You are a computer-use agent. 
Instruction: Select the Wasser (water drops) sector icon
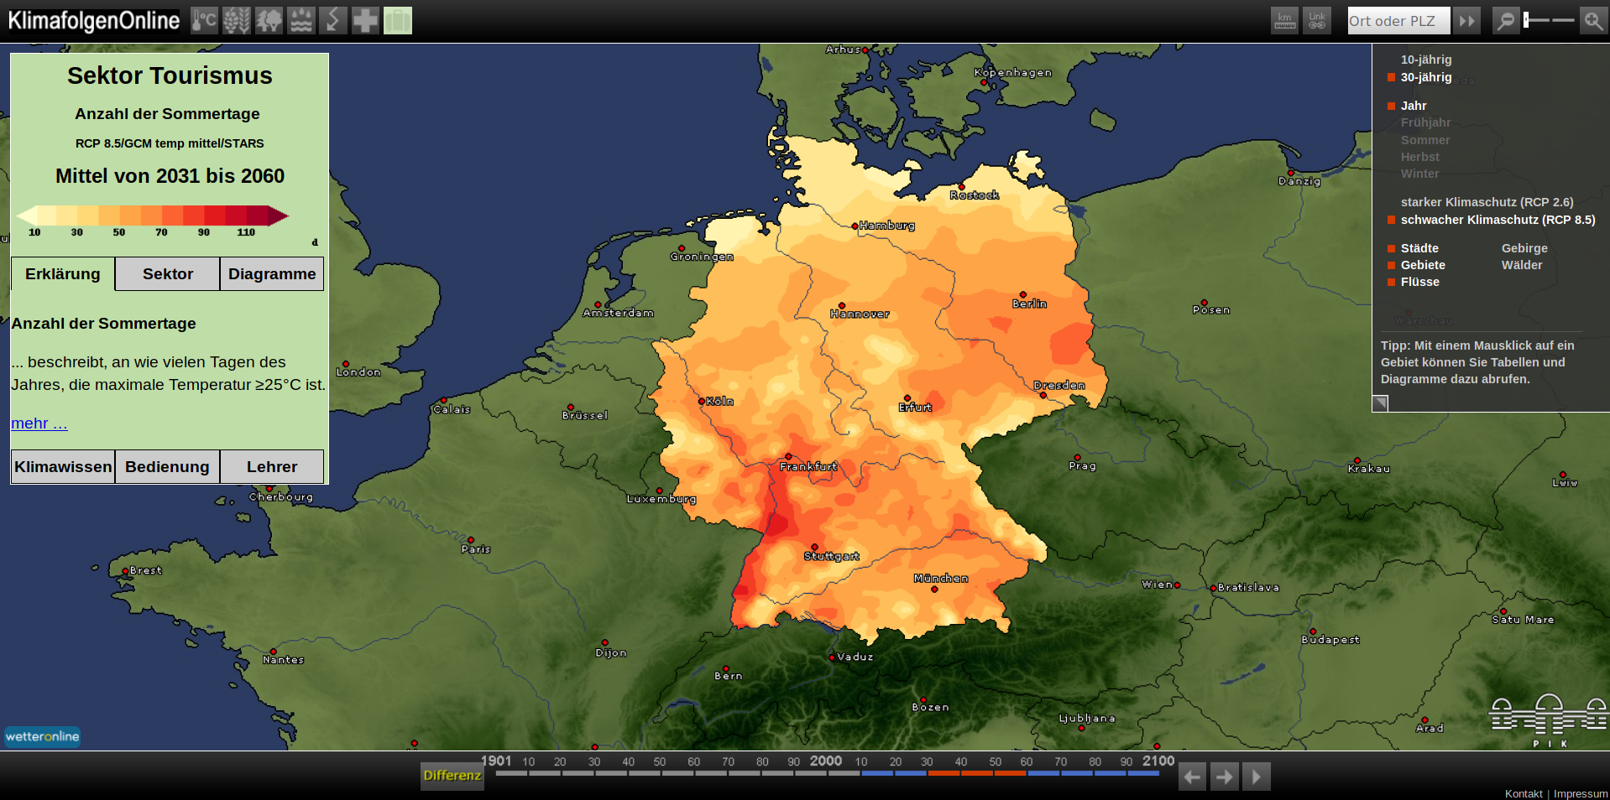(301, 20)
